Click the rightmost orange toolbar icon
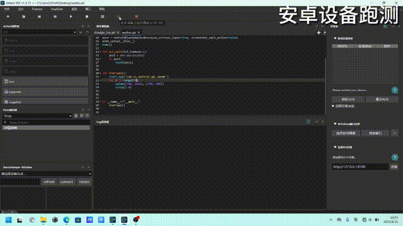The width and height of the screenshot is (403, 226). point(137,16)
